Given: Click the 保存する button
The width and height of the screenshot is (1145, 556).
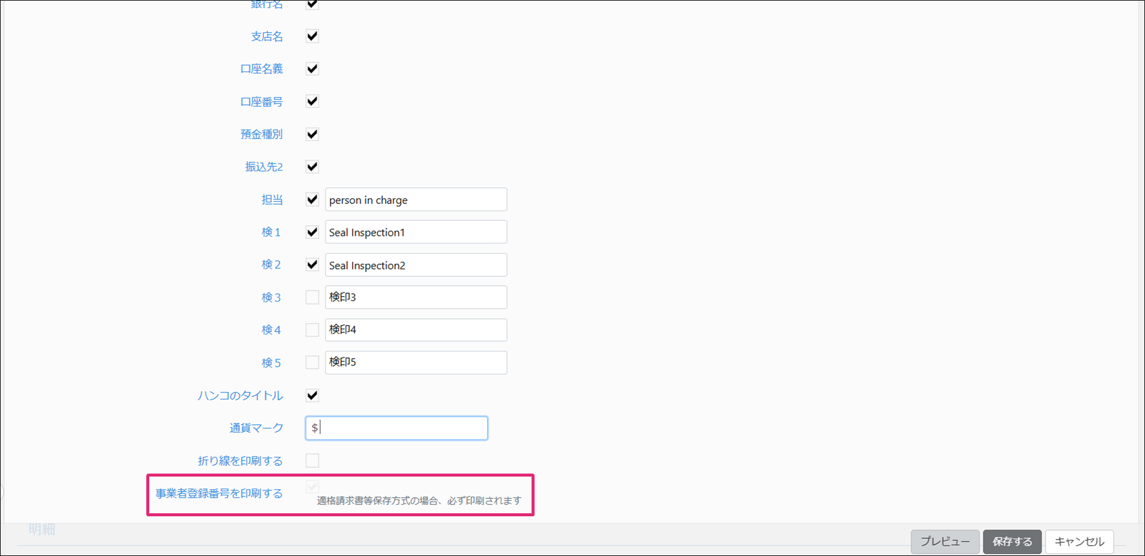Looking at the screenshot, I should tap(1012, 542).
